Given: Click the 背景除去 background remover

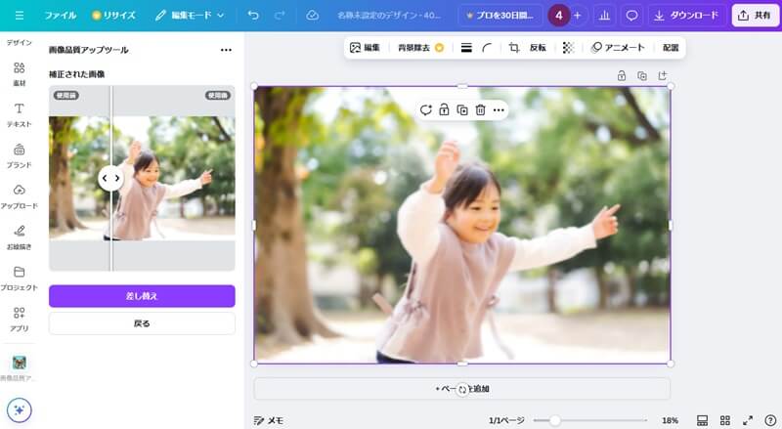Looking at the screenshot, I should (420, 48).
